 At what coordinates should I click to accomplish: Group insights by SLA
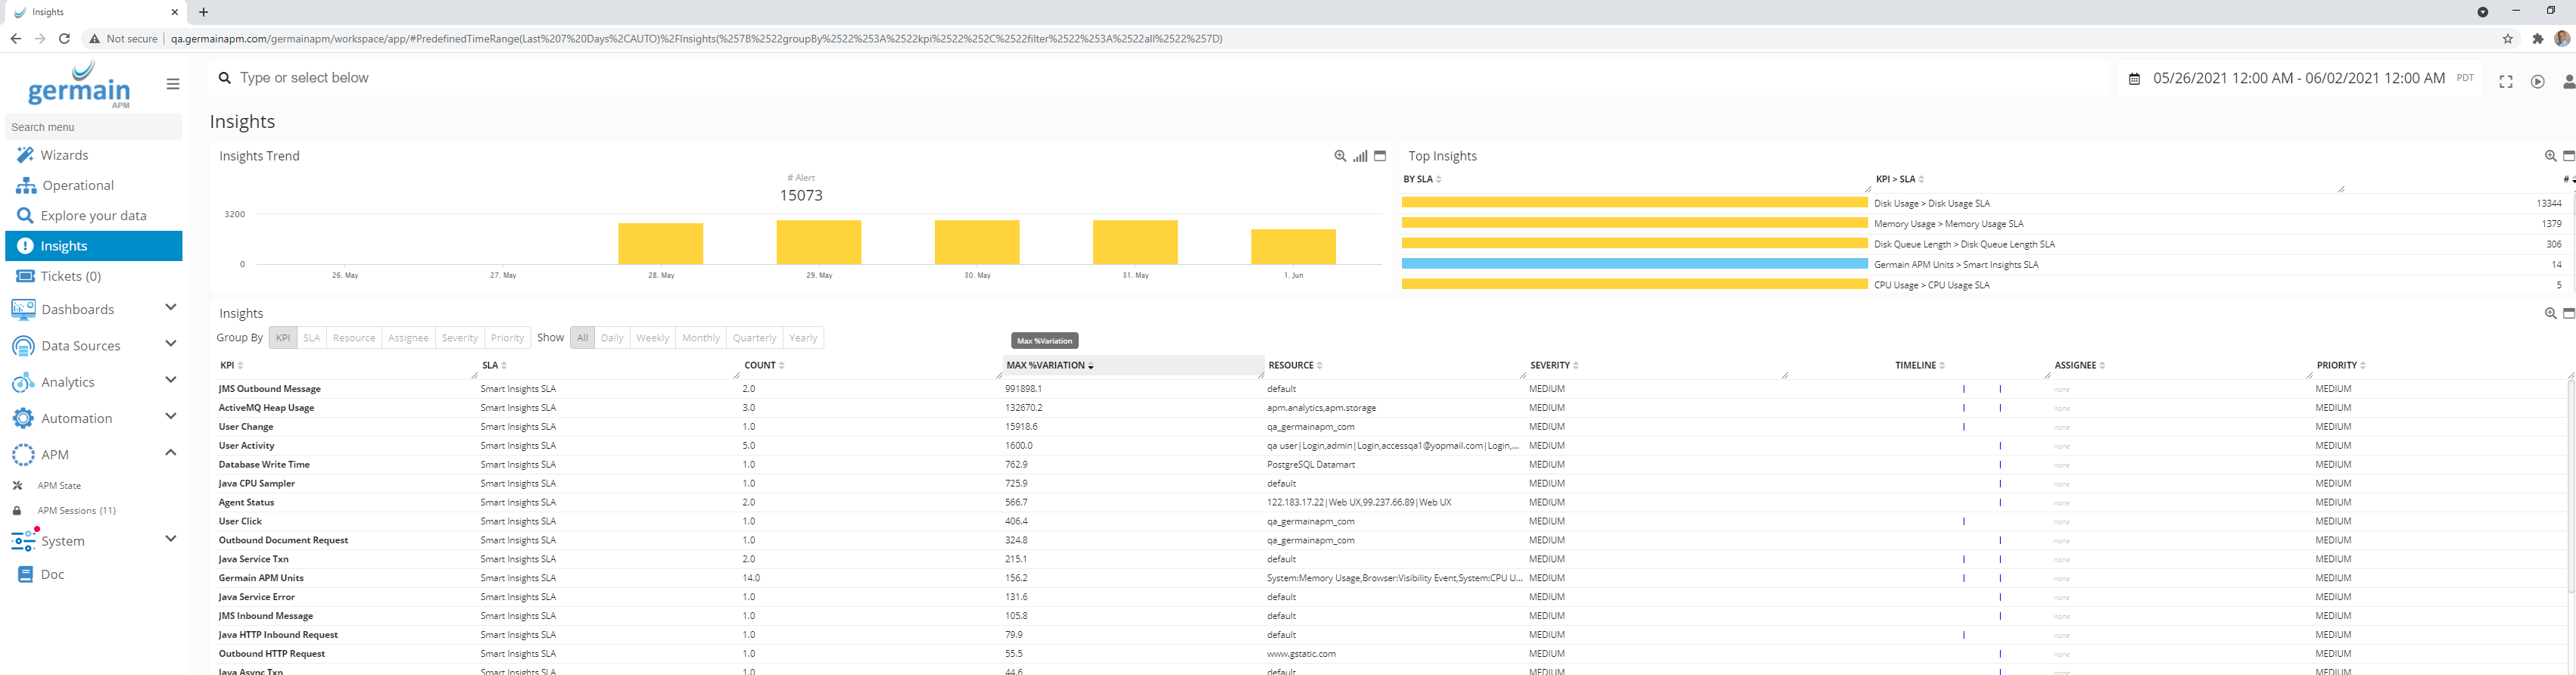coord(312,338)
